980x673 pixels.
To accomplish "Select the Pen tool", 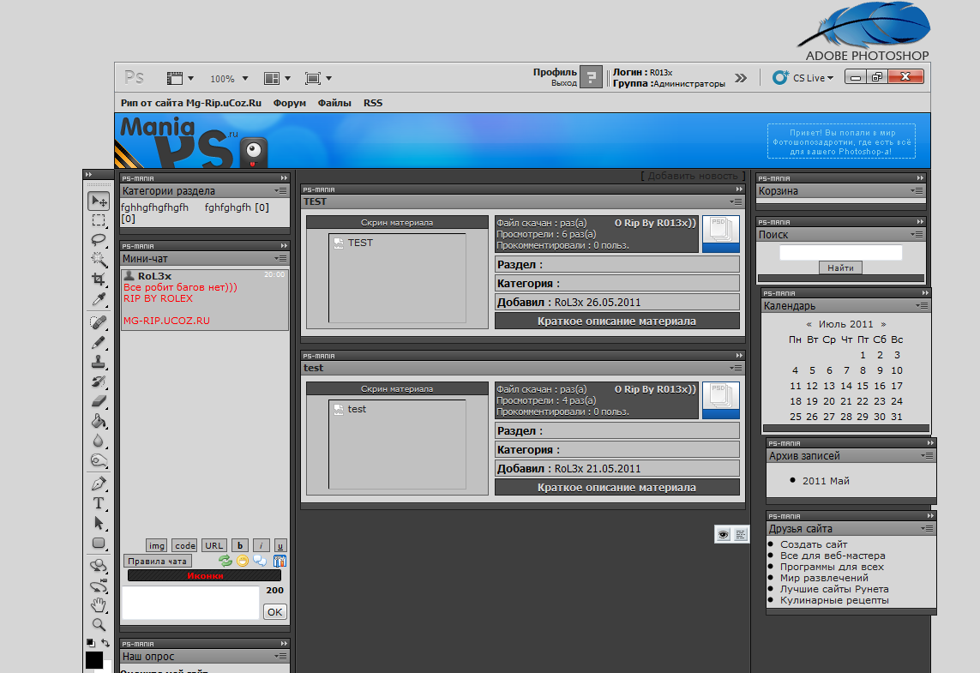I will pyautogui.click(x=99, y=483).
